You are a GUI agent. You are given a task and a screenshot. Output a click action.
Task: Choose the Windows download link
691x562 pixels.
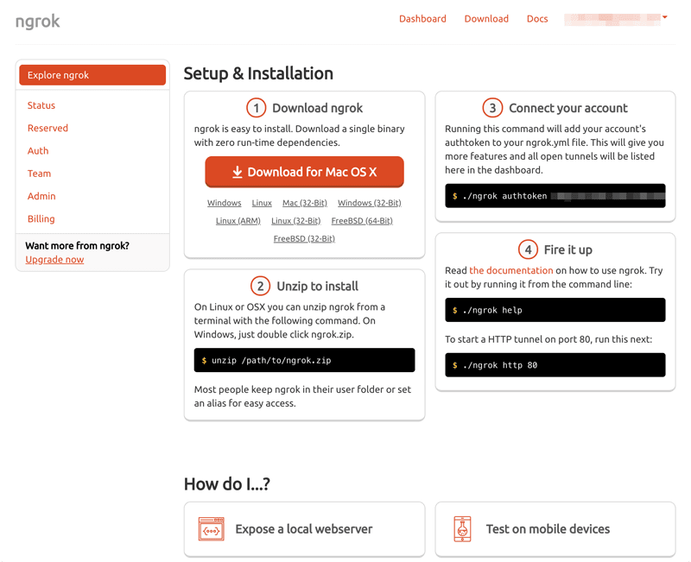(225, 203)
